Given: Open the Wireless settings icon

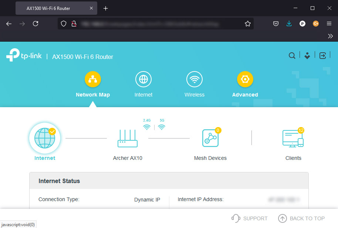Looking at the screenshot, I should pyautogui.click(x=195, y=79).
